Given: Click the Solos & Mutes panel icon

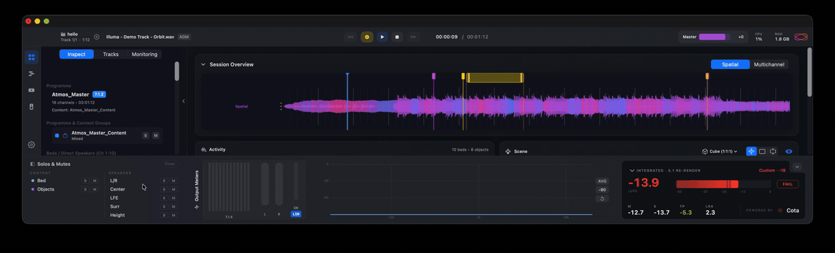Looking at the screenshot, I should tap(33, 164).
